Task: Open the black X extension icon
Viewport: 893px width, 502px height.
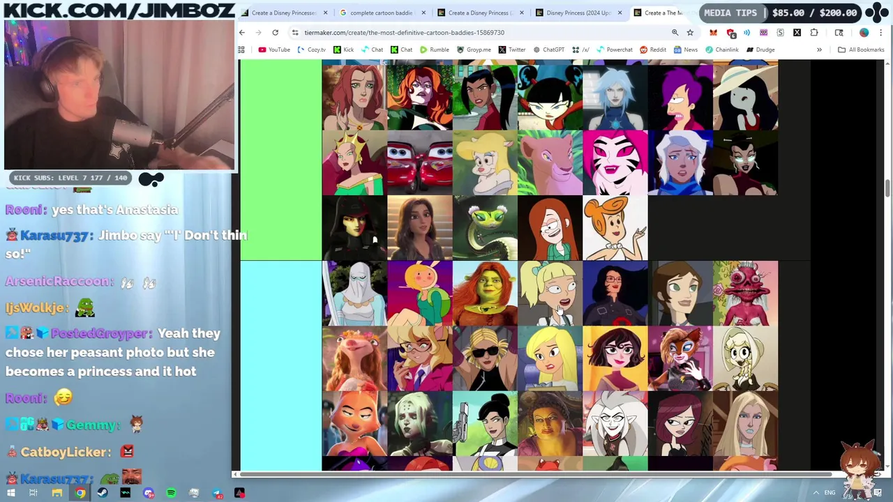Action: 797,32
